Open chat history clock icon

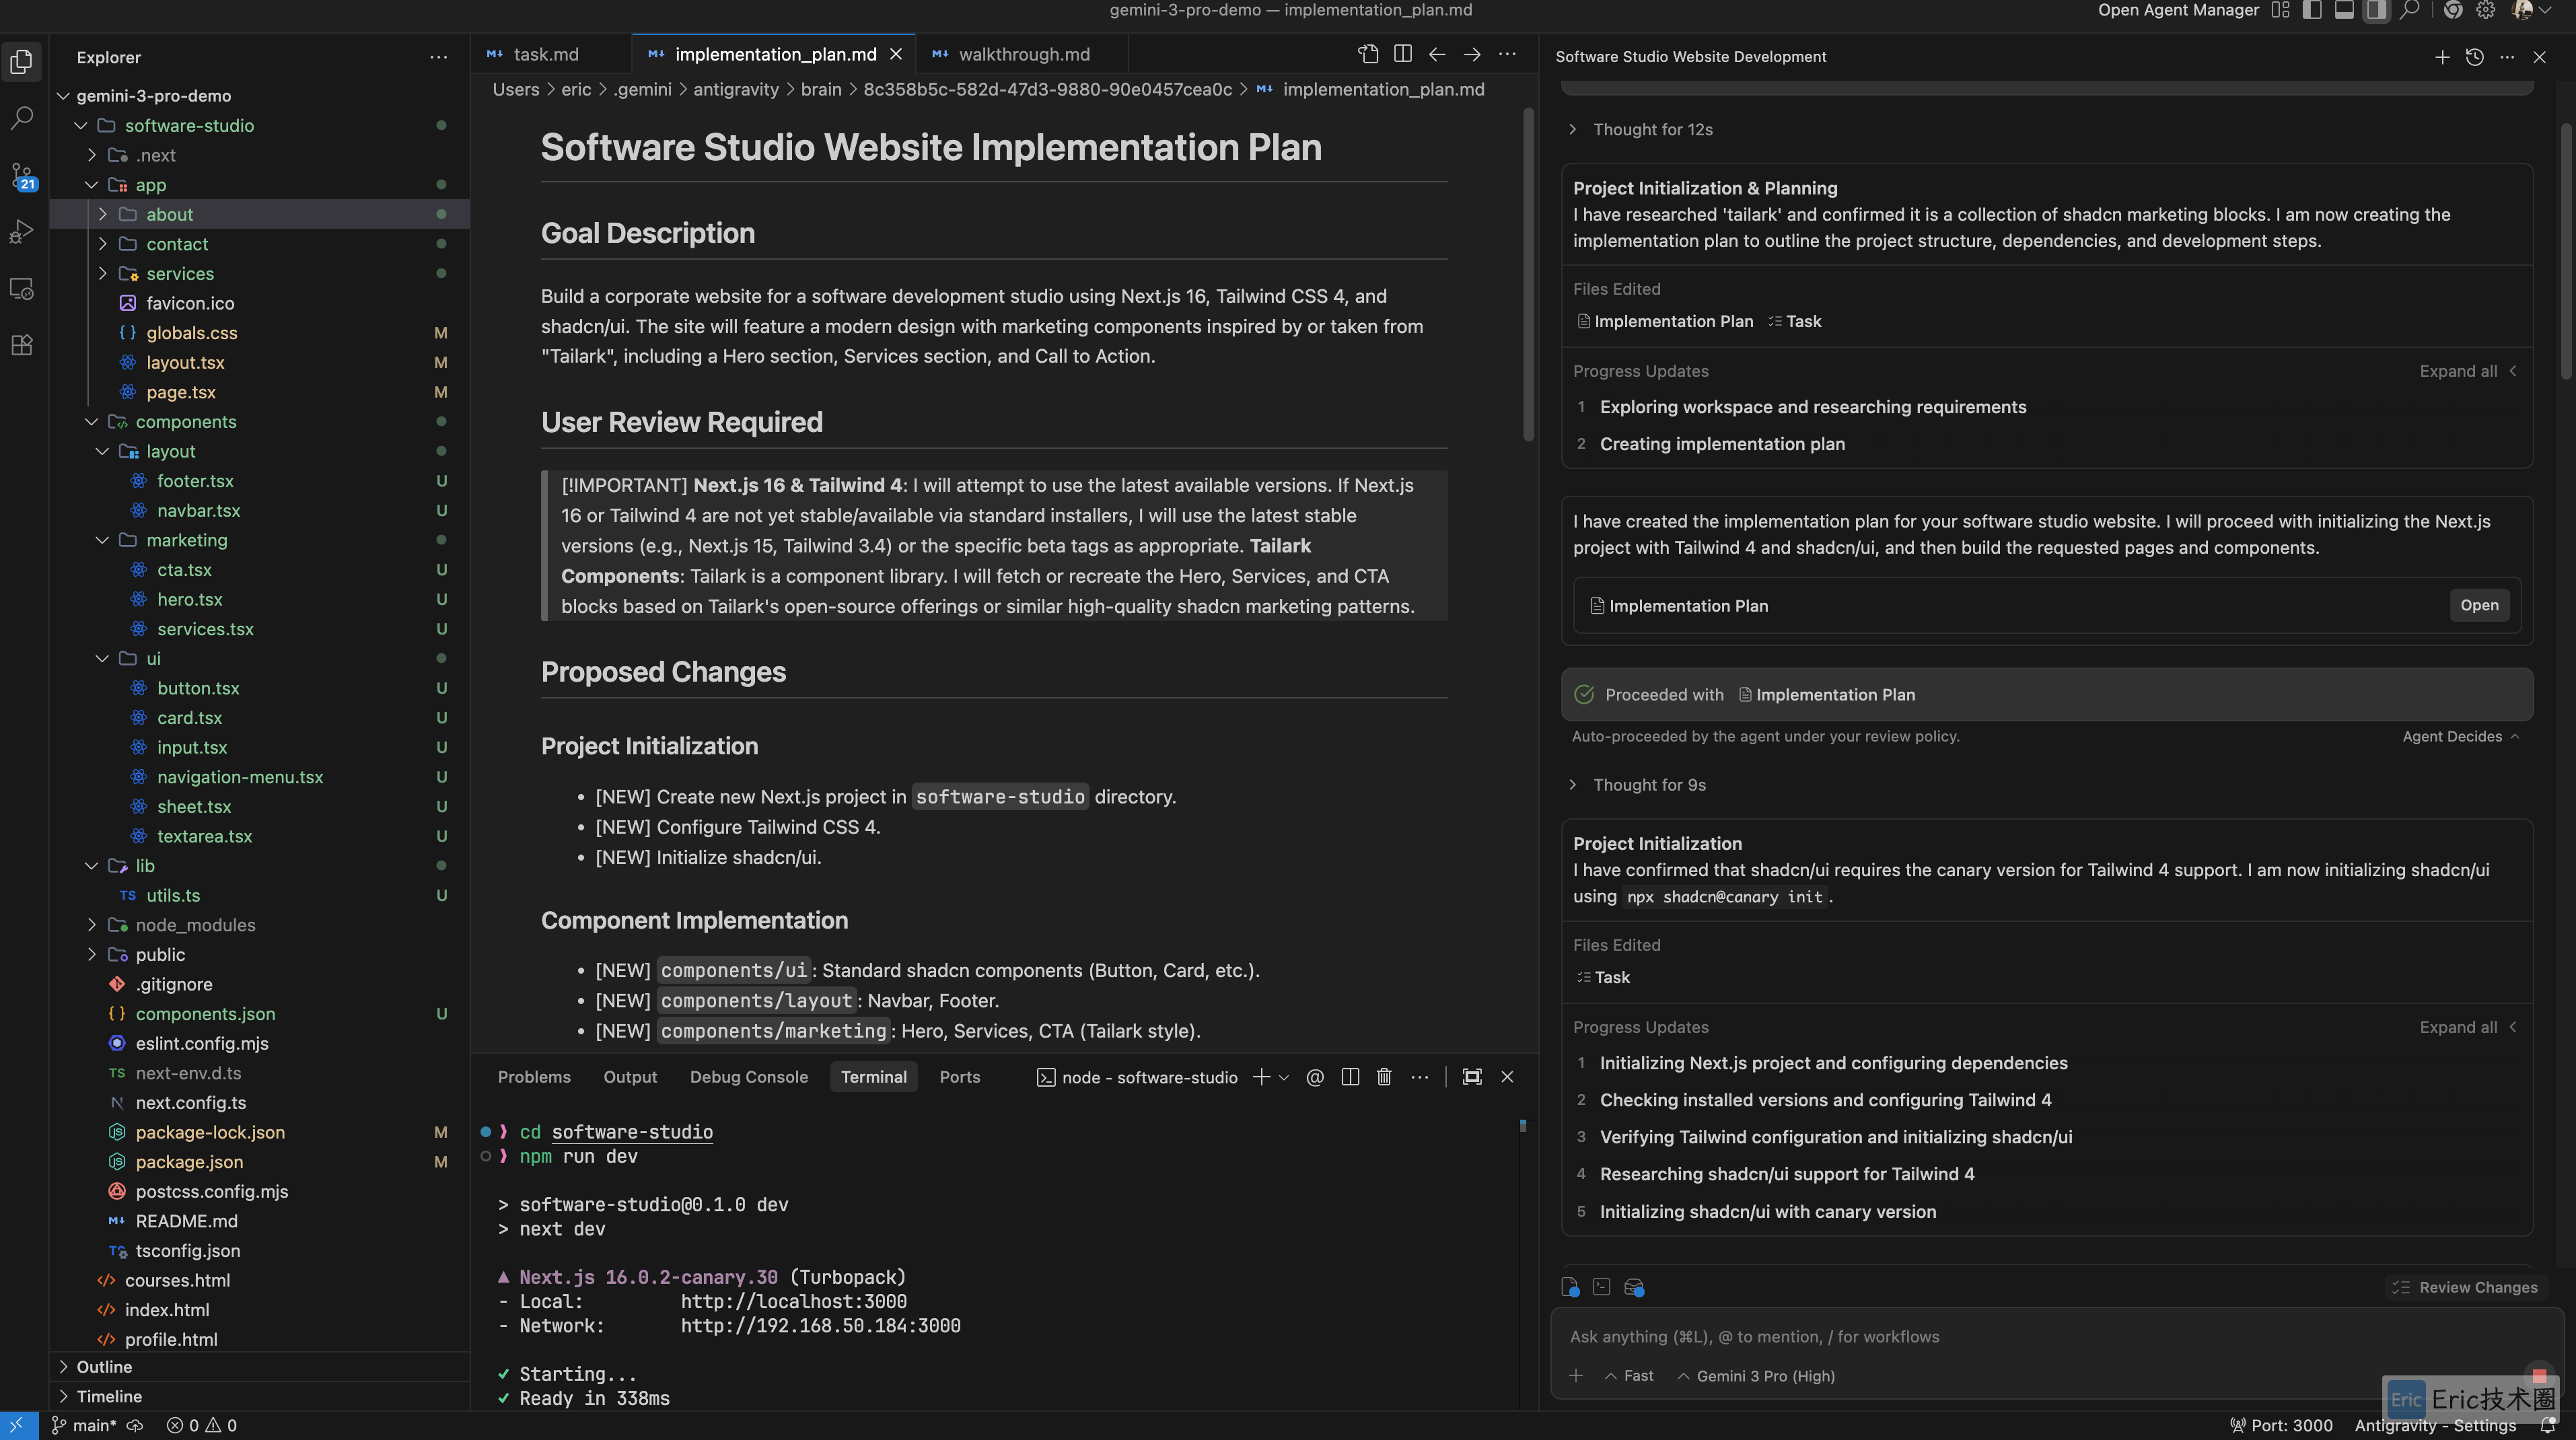(2475, 57)
